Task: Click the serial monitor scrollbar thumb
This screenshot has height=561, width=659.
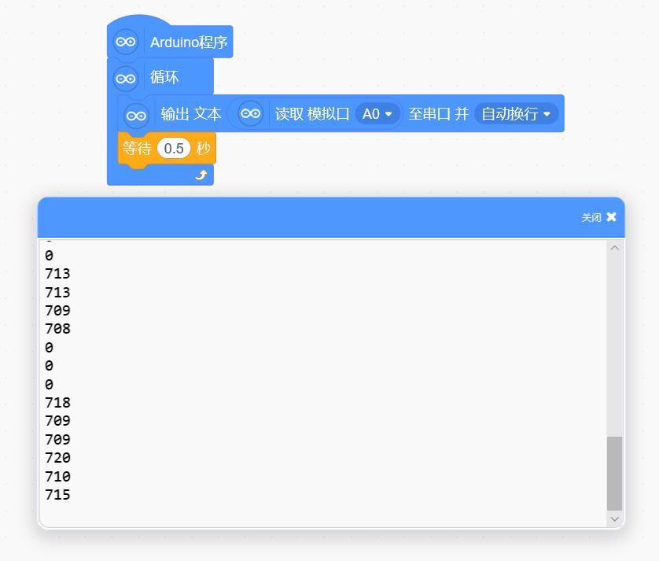Action: 614,474
